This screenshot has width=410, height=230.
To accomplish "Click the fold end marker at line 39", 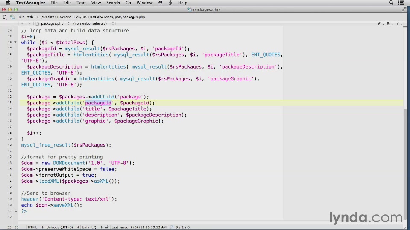I will pyautogui.click(x=16, y=139).
